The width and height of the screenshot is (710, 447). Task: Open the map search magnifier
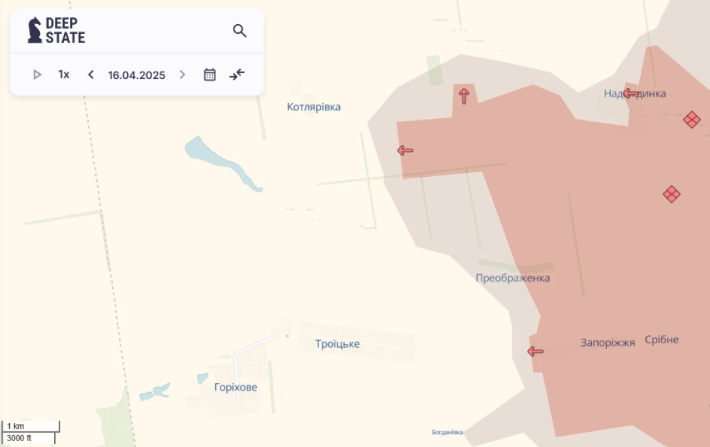[x=239, y=31]
